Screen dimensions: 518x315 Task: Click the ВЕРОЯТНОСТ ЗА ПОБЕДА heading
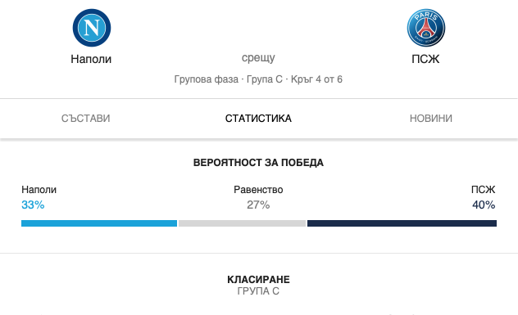click(258, 163)
